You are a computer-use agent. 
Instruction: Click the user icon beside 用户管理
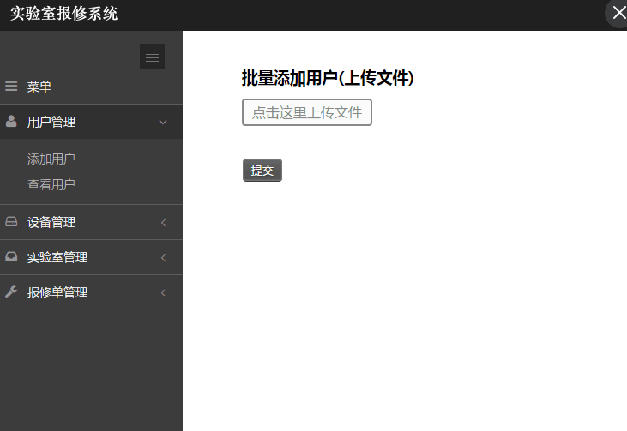[x=11, y=121]
